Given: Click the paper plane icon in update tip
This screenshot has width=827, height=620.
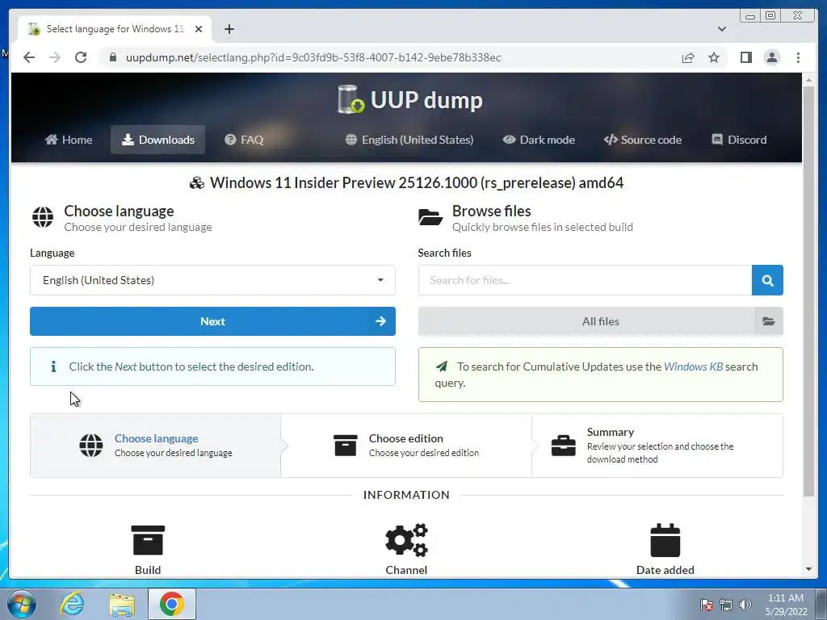Looking at the screenshot, I should 442,367.
